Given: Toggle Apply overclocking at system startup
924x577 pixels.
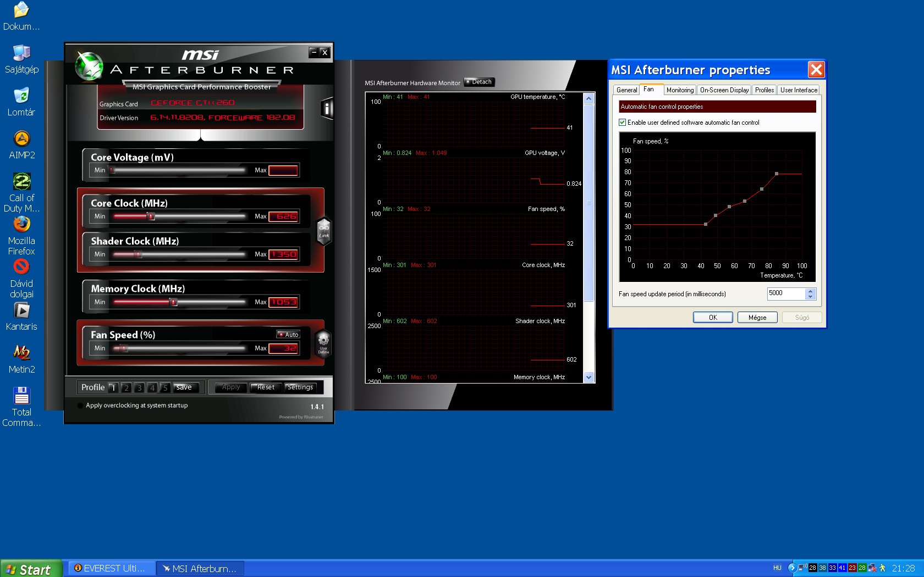Looking at the screenshot, I should (x=81, y=406).
